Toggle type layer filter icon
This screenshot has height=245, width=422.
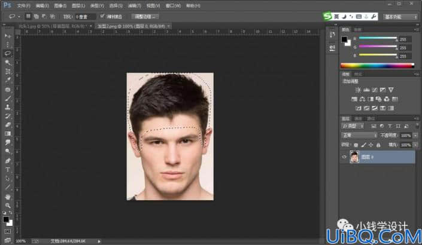(390, 126)
